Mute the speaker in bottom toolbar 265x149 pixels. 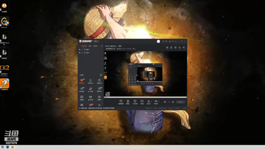156,102
